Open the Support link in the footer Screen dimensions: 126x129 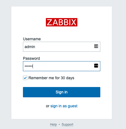point(67,125)
